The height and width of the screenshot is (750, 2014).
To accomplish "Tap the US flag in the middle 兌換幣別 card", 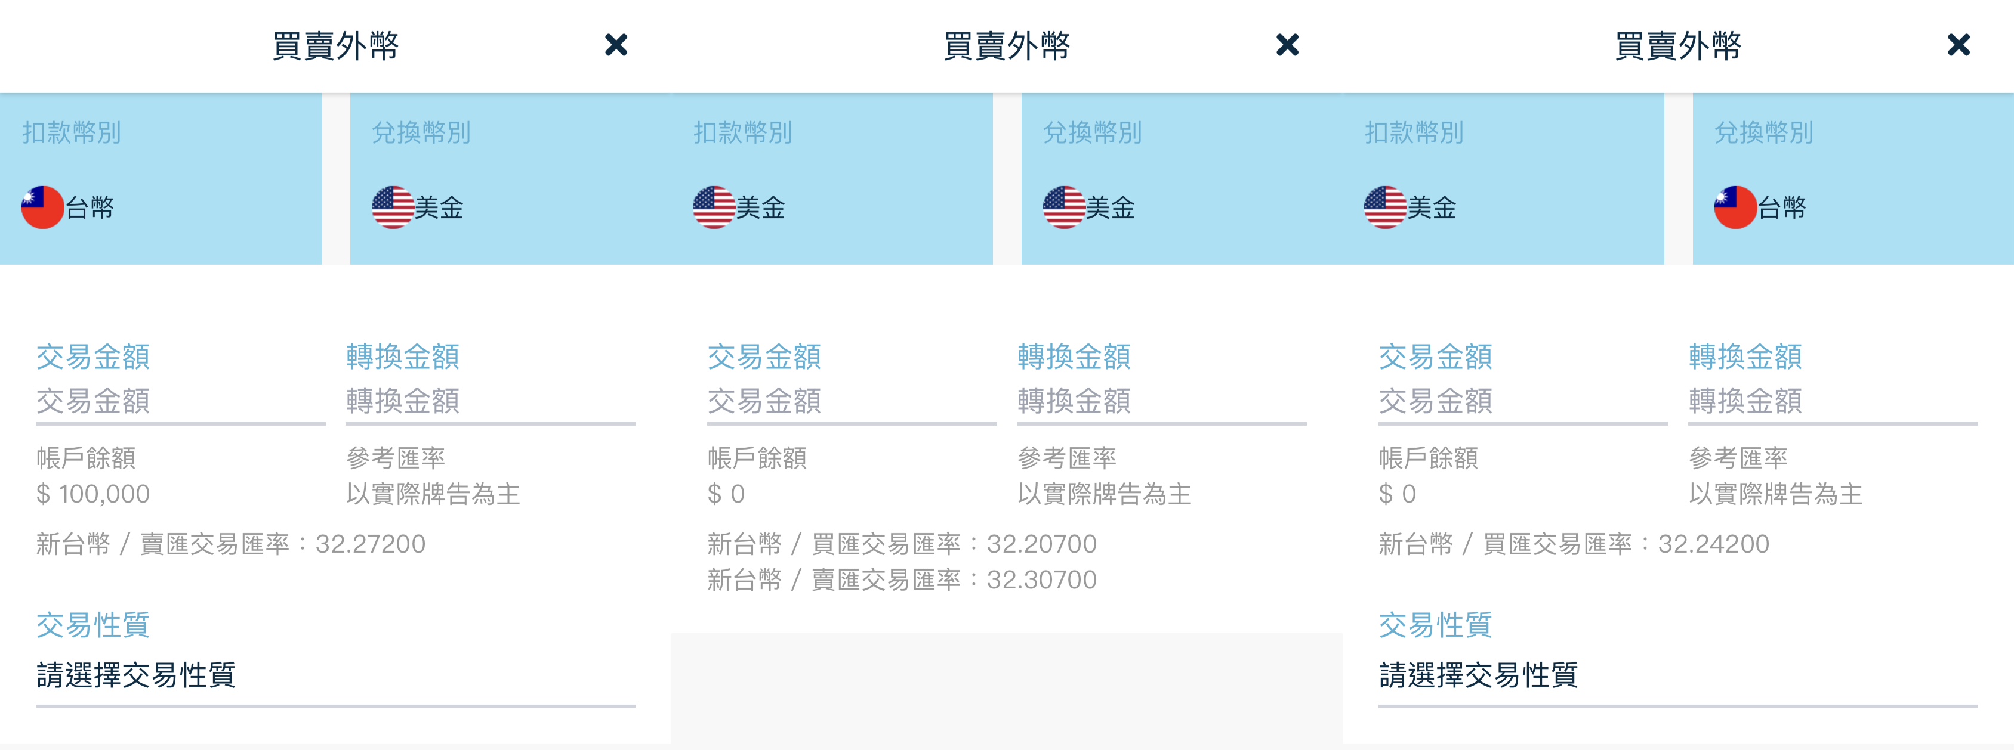I will [1064, 207].
